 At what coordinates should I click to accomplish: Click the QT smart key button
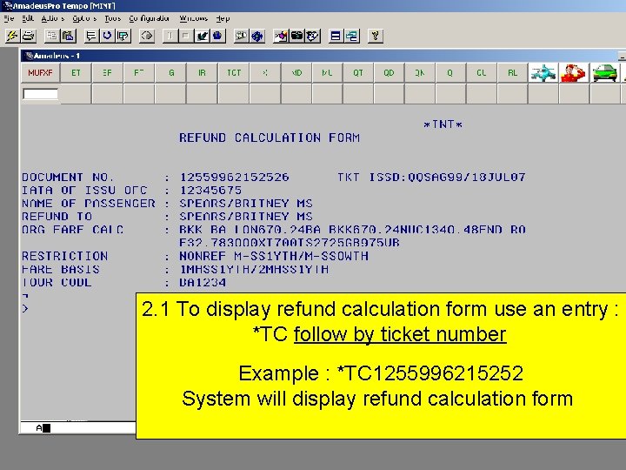(x=358, y=73)
